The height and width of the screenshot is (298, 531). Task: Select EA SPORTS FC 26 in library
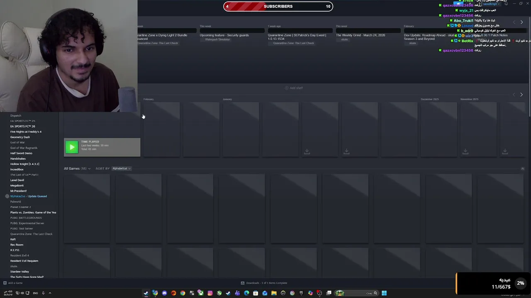click(23, 126)
